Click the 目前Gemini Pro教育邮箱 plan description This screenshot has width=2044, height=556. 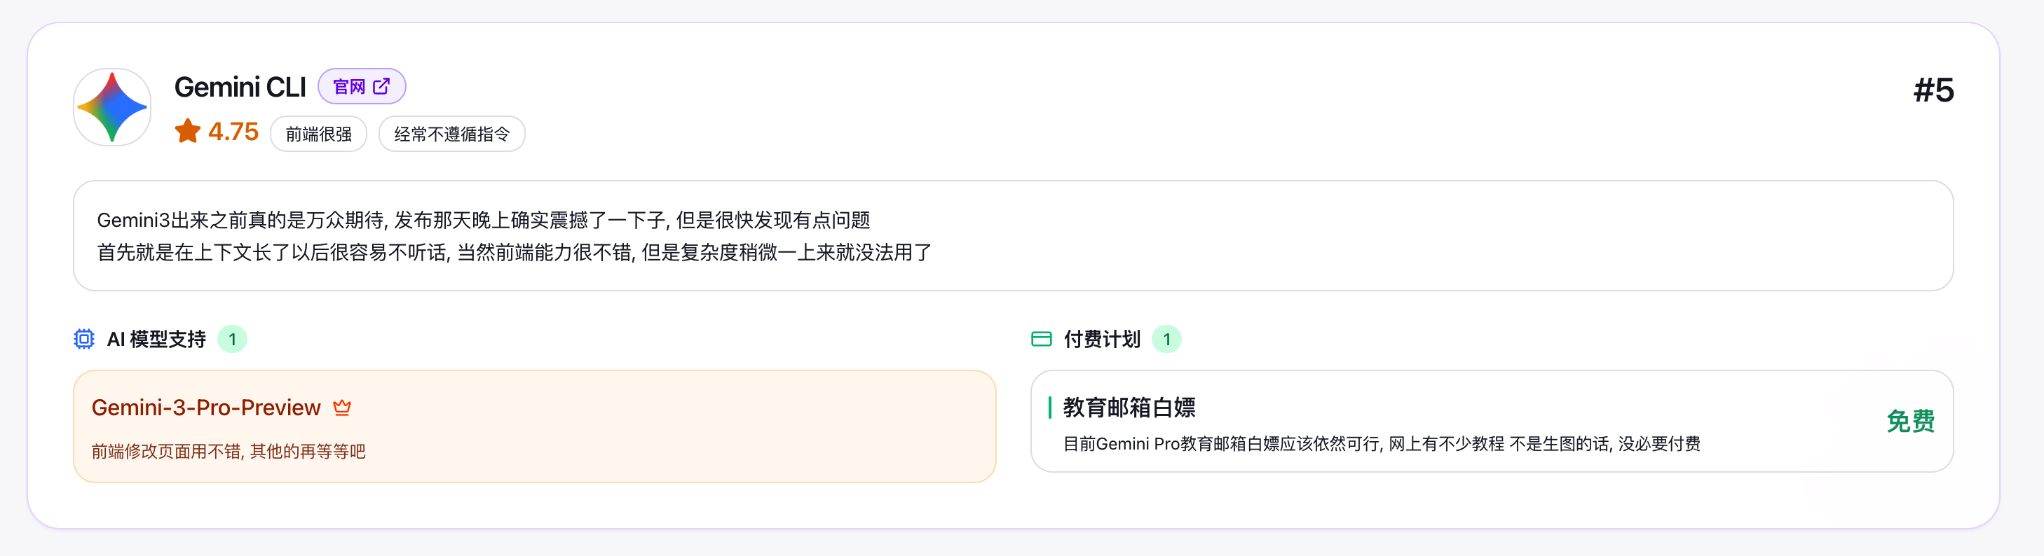click(1382, 444)
